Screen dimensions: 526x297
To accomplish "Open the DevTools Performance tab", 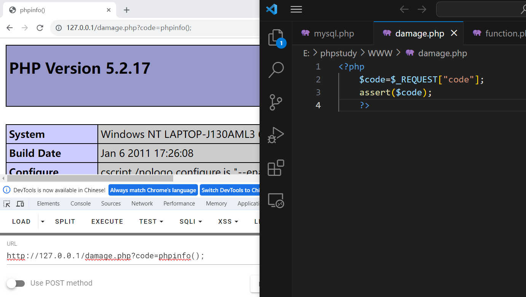I will pos(179,204).
